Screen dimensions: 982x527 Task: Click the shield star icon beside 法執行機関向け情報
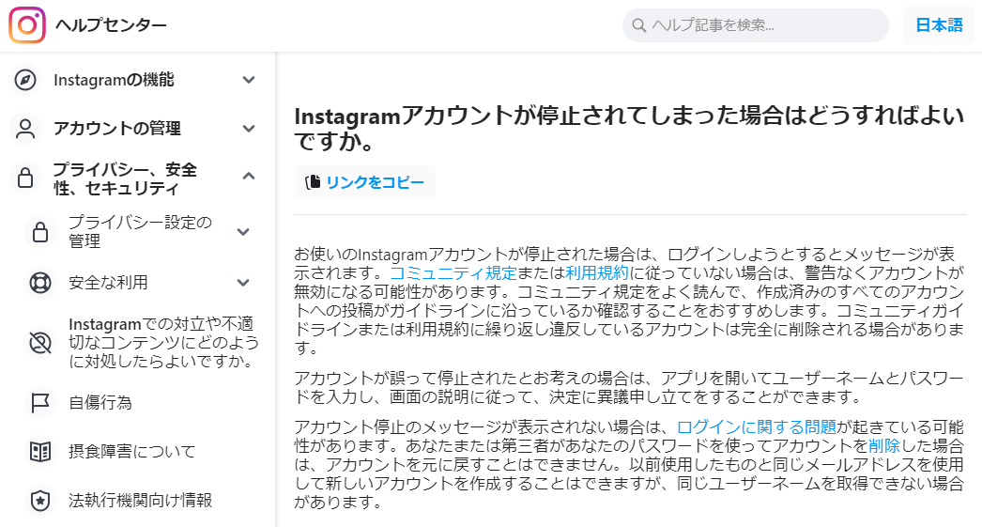coord(40,501)
